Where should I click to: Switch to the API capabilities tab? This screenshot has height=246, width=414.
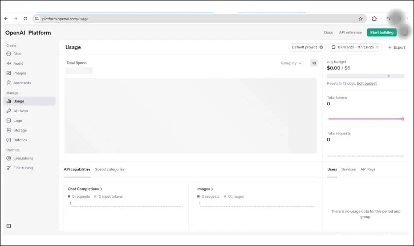point(77,169)
